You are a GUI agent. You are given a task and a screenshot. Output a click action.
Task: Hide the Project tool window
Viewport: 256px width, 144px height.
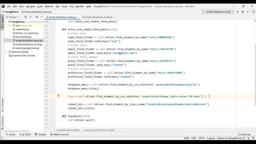pos(42,17)
